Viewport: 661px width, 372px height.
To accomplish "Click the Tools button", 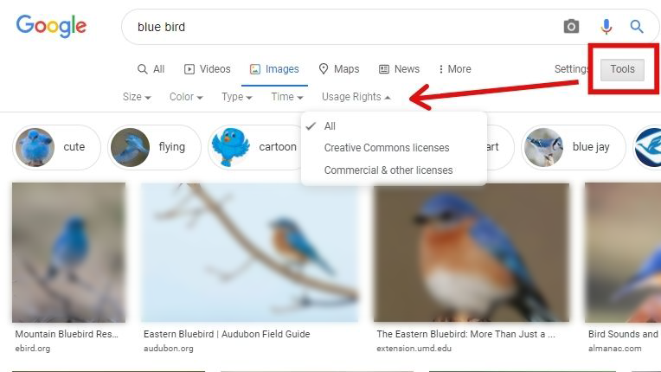I will point(622,69).
